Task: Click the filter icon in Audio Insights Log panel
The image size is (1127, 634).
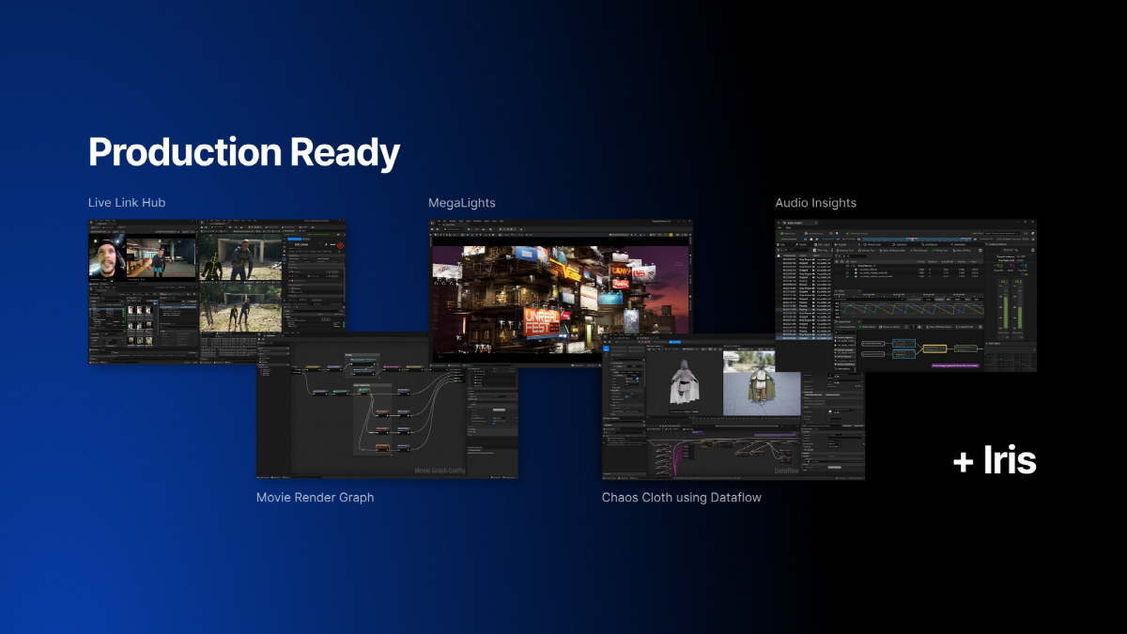Action: pyautogui.click(x=779, y=250)
